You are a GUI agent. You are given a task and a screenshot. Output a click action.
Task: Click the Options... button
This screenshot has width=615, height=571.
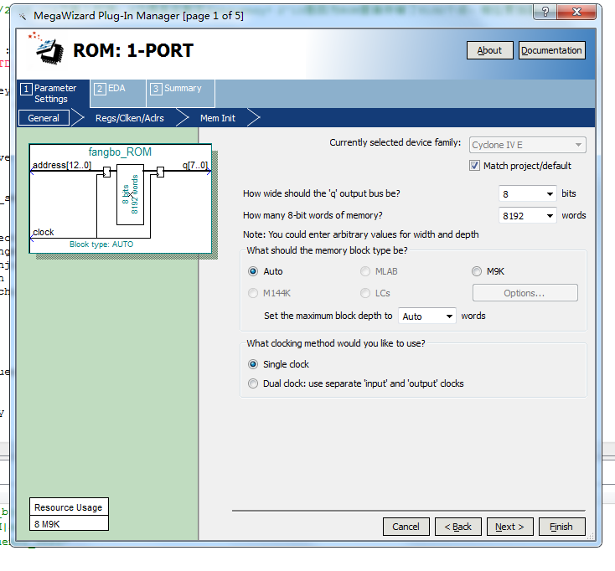(x=525, y=293)
